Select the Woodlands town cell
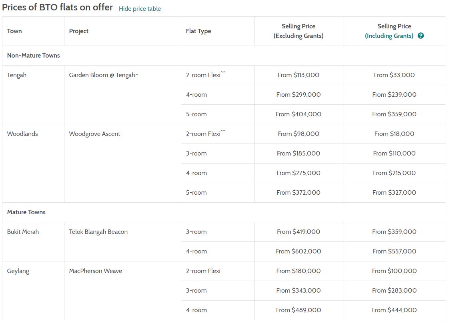 pos(22,134)
